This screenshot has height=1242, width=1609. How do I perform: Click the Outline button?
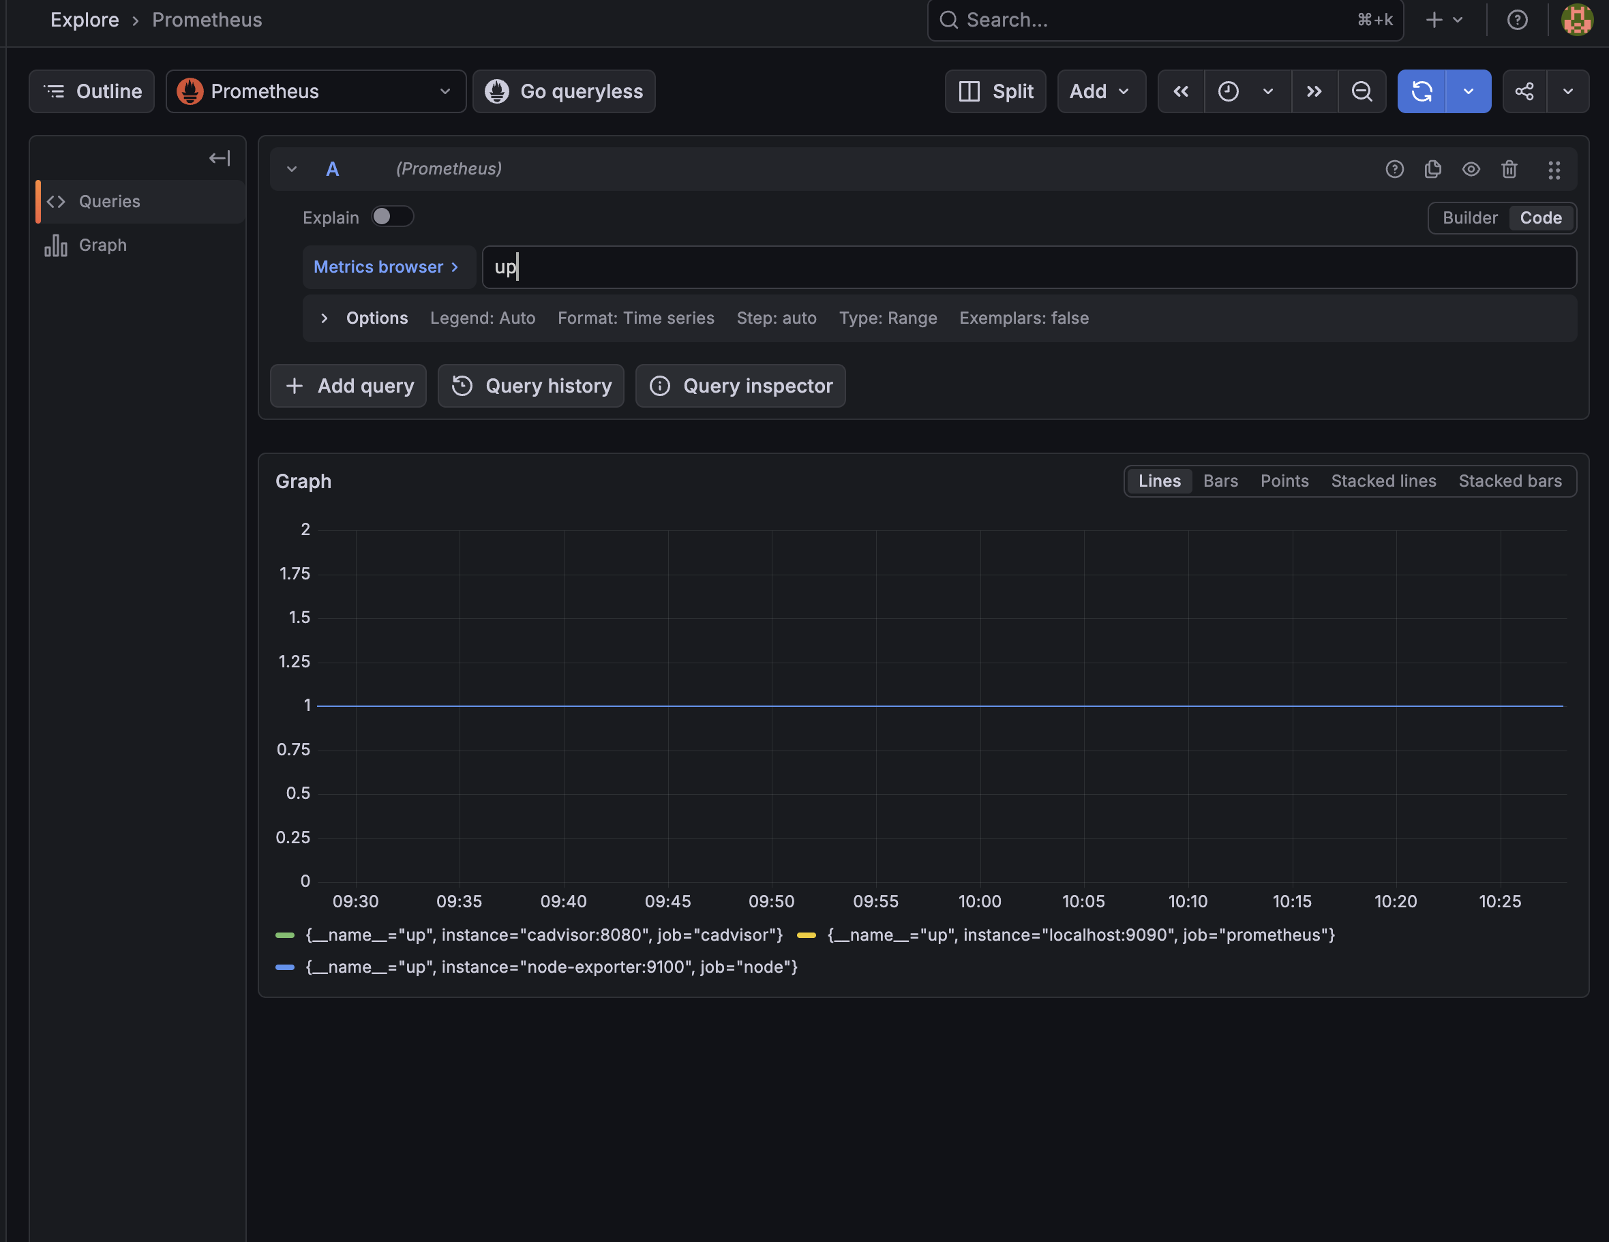pos(92,91)
